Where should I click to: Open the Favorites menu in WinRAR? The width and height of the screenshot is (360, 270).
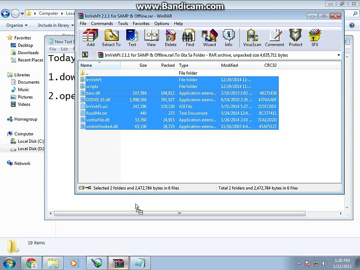pyautogui.click(x=141, y=23)
